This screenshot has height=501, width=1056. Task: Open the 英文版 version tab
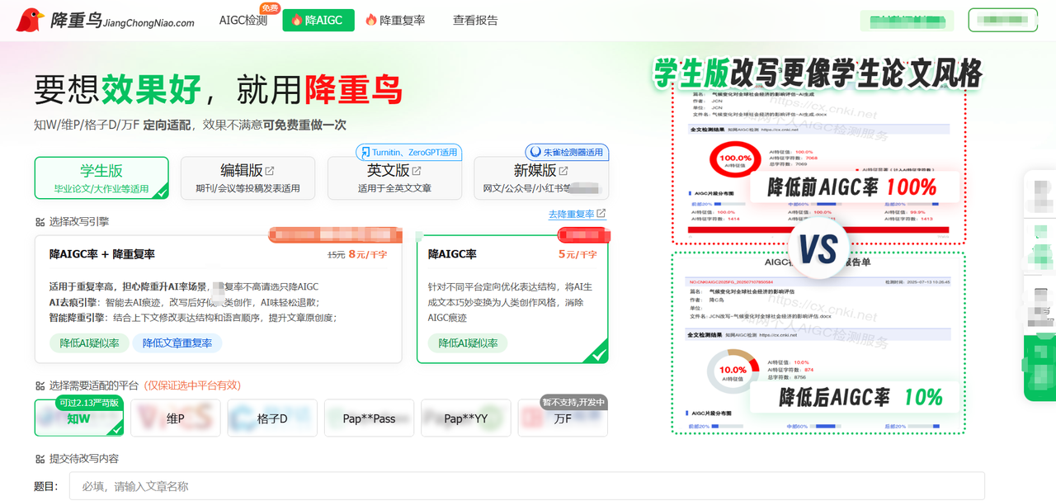[394, 178]
